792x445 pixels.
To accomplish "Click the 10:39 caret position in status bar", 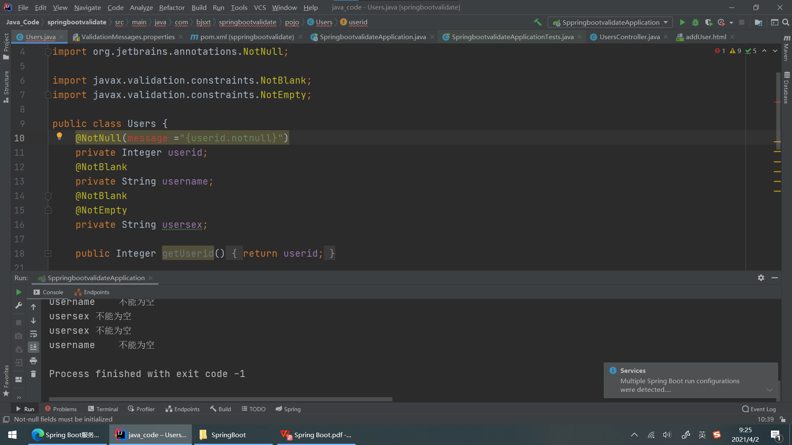I will coord(766,419).
